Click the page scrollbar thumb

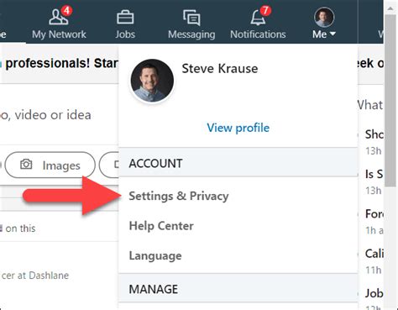tap(390, 101)
